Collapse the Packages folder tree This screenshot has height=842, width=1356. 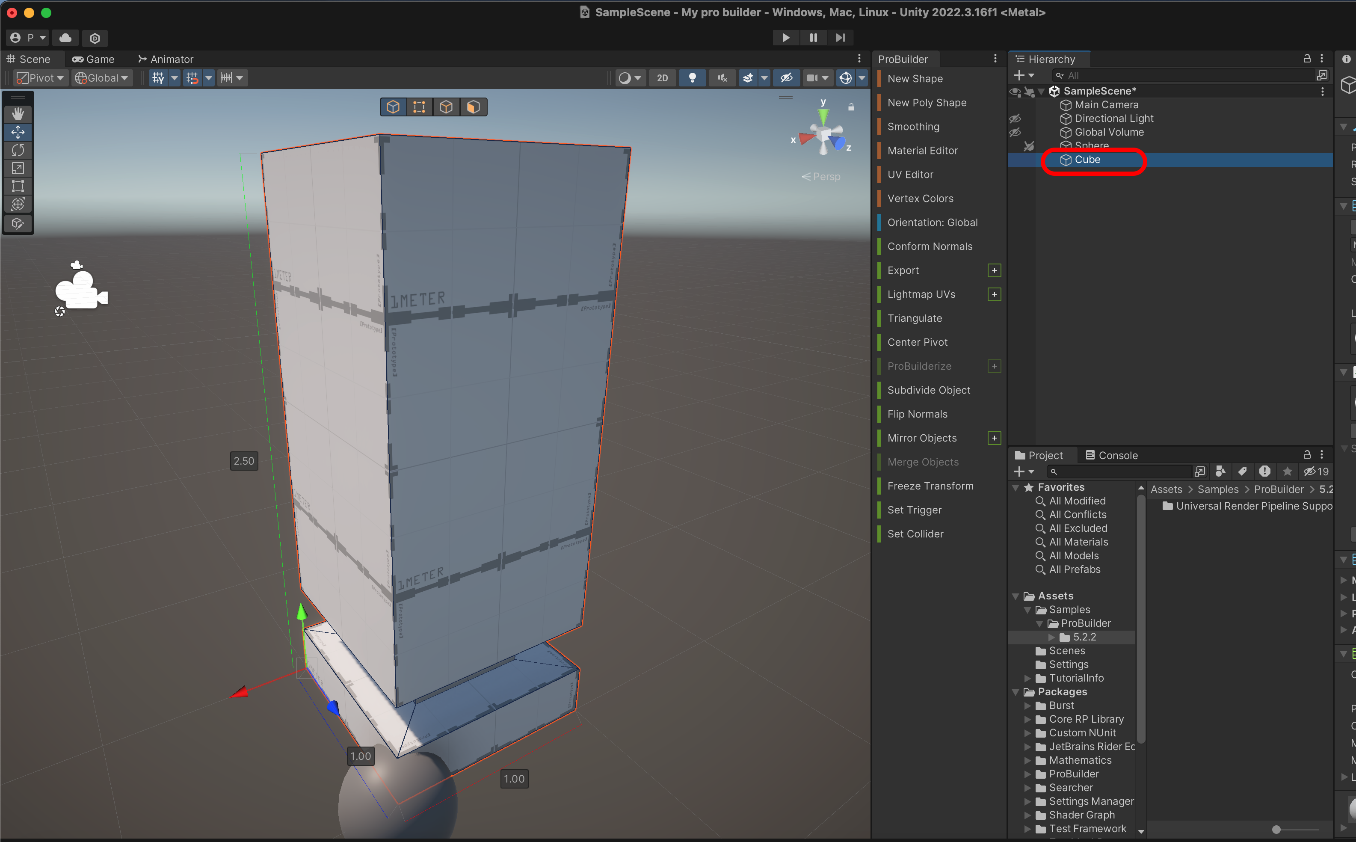(1016, 692)
